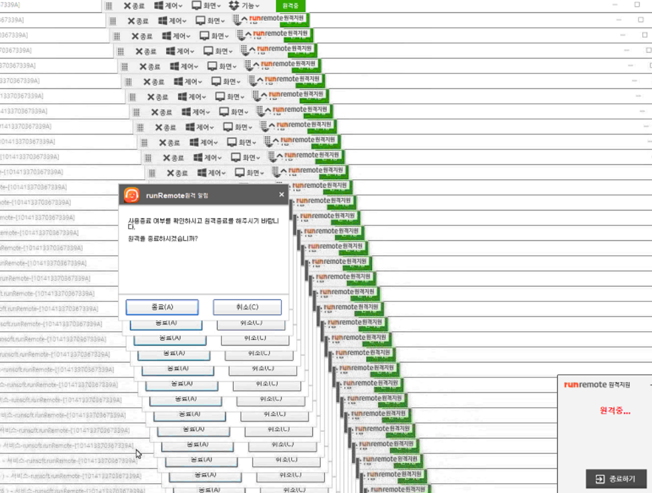Click the Dropbox-style icon beside 기능
652x493 pixels.
pos(234,6)
